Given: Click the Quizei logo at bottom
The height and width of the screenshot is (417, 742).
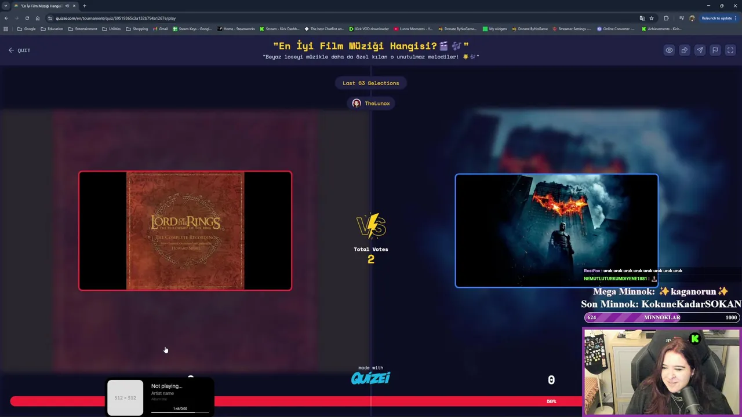Looking at the screenshot, I should (371, 378).
